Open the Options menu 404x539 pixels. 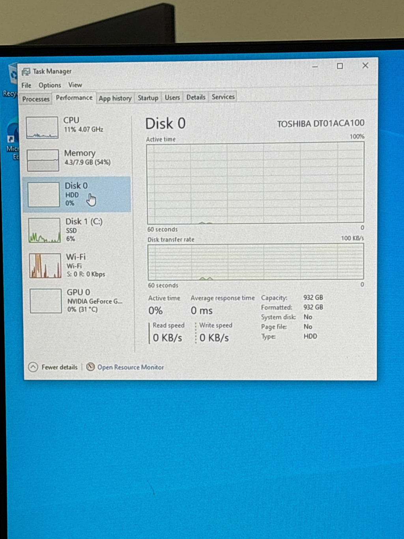[x=50, y=85]
